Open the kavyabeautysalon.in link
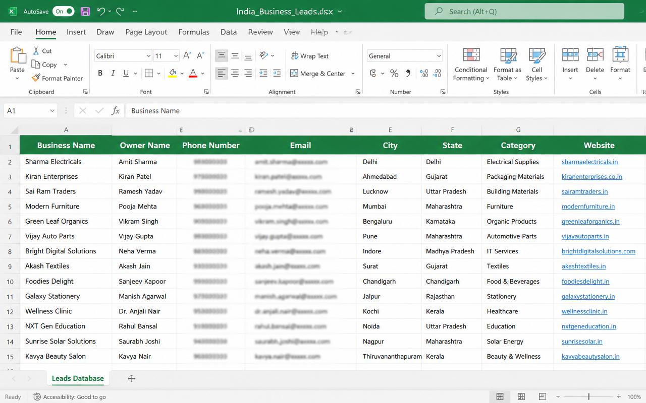Image resolution: width=646 pixels, height=403 pixels. point(590,356)
